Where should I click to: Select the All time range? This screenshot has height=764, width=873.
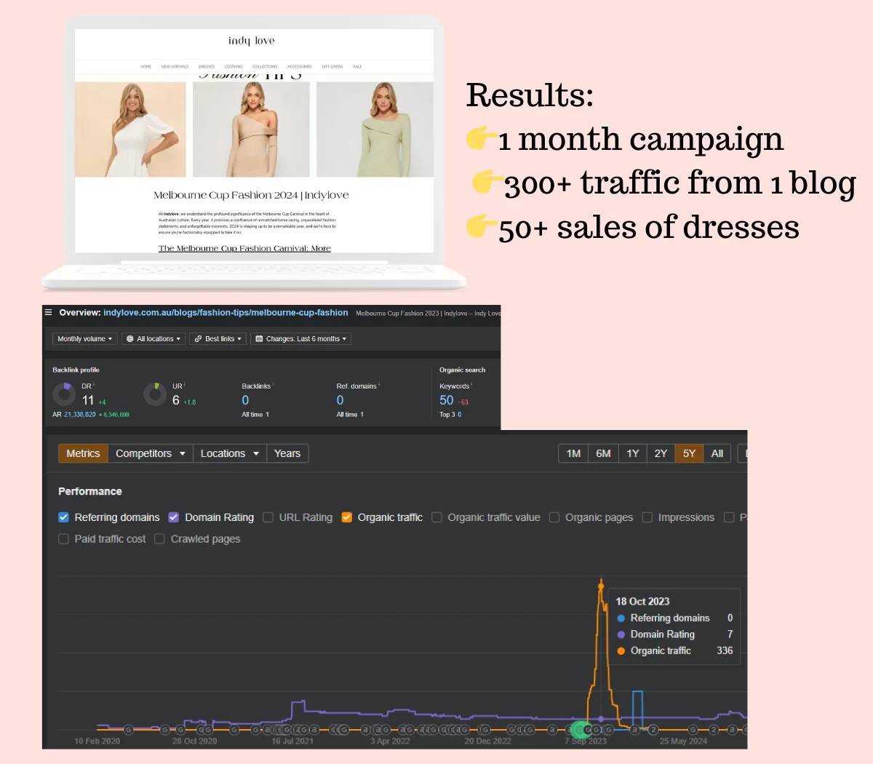coord(717,453)
